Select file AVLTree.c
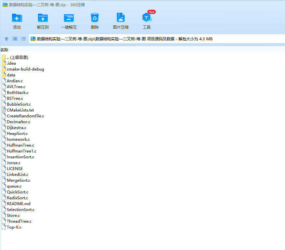Screen dimensions: 285x250 [13, 87]
